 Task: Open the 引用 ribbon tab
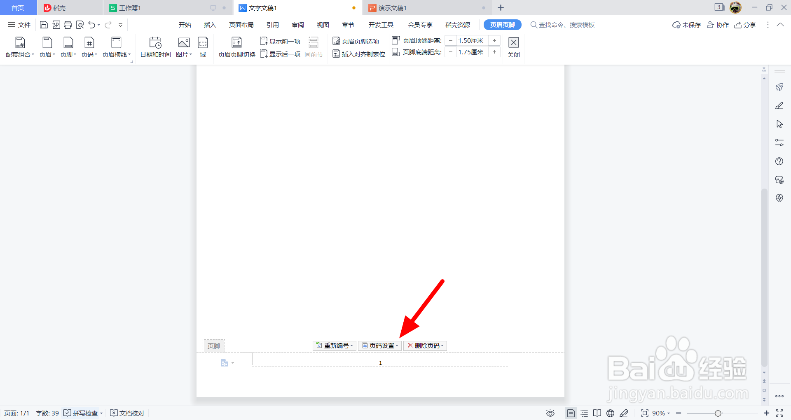coord(273,25)
